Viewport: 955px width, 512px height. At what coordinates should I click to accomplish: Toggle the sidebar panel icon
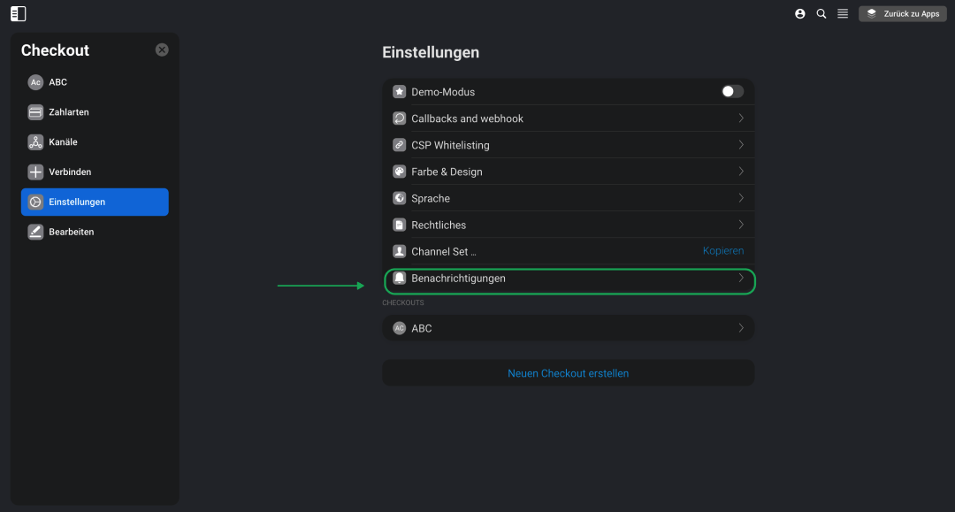(x=19, y=13)
